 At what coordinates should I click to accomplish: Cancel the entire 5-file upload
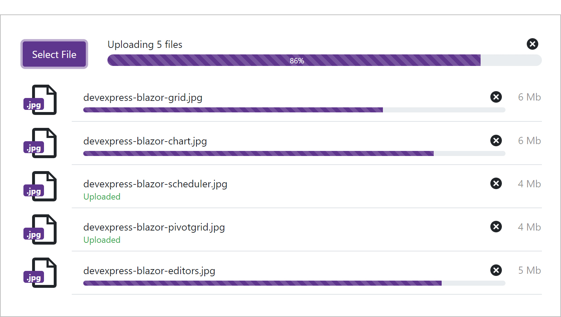click(x=532, y=44)
